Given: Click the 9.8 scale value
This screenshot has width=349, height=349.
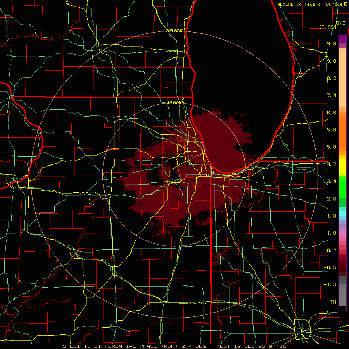Looking at the screenshot, I should pyautogui.click(x=332, y=43).
